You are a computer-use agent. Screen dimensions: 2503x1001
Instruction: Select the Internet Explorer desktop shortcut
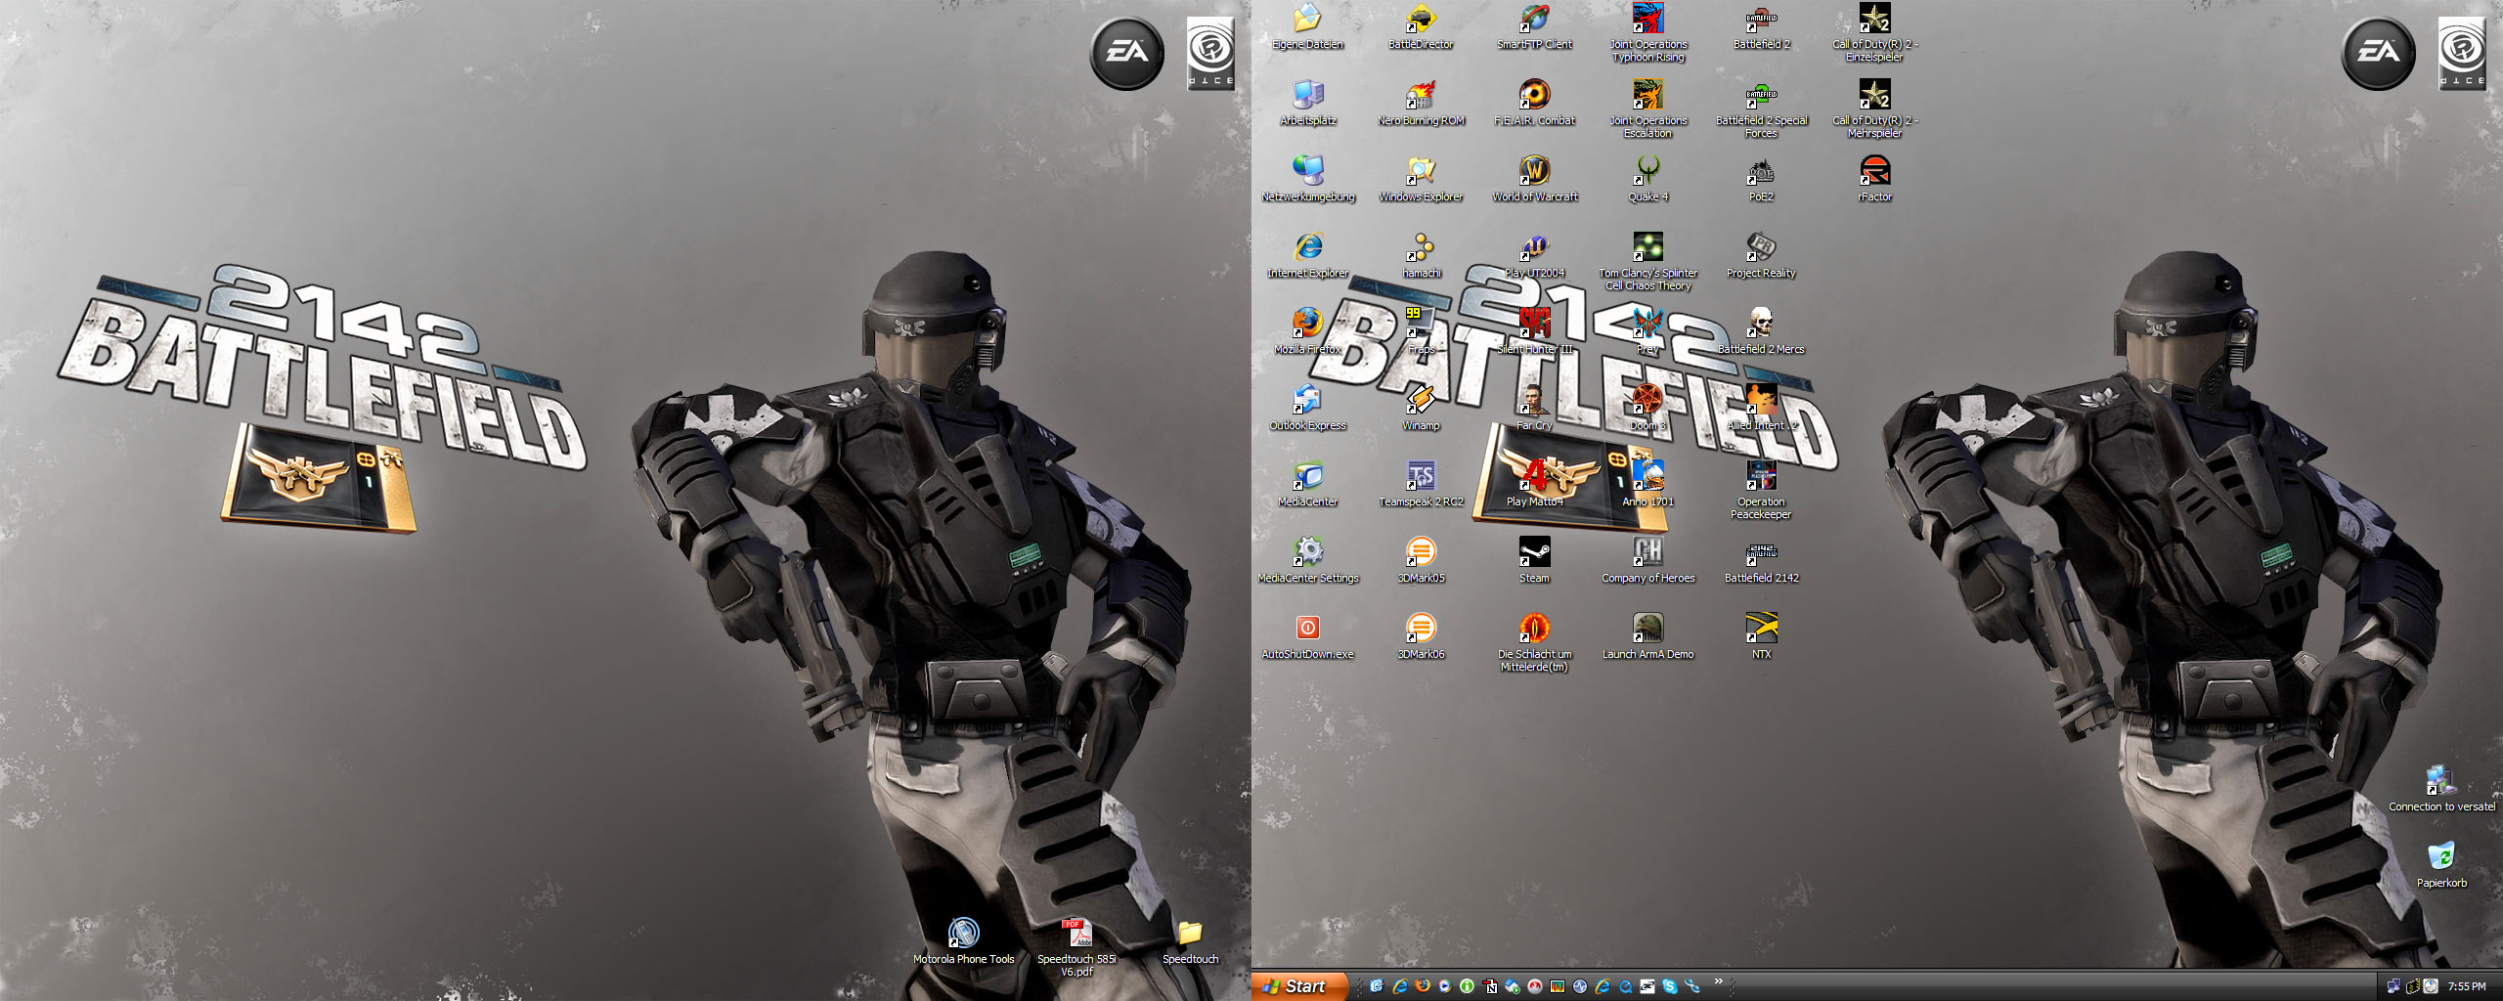coord(1307,255)
